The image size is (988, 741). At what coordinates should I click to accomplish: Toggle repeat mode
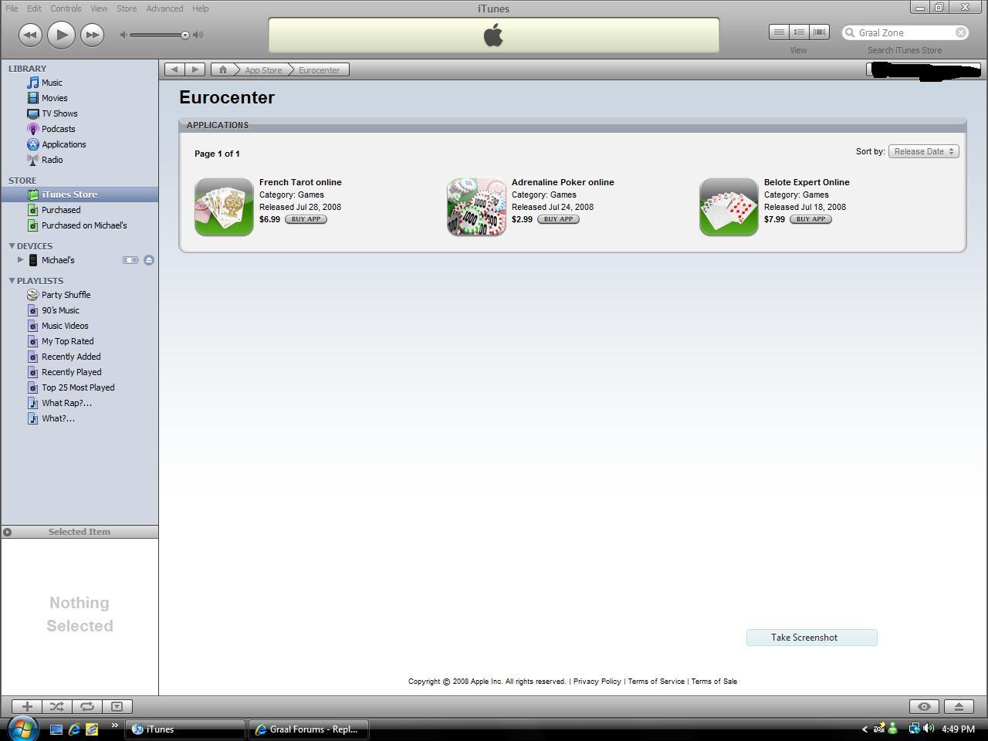click(x=87, y=706)
